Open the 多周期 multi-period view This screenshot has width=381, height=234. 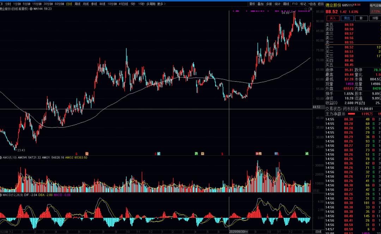coord(151,4)
